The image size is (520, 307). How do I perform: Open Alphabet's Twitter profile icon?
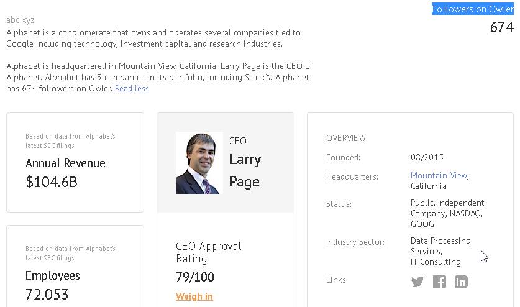pos(417,282)
